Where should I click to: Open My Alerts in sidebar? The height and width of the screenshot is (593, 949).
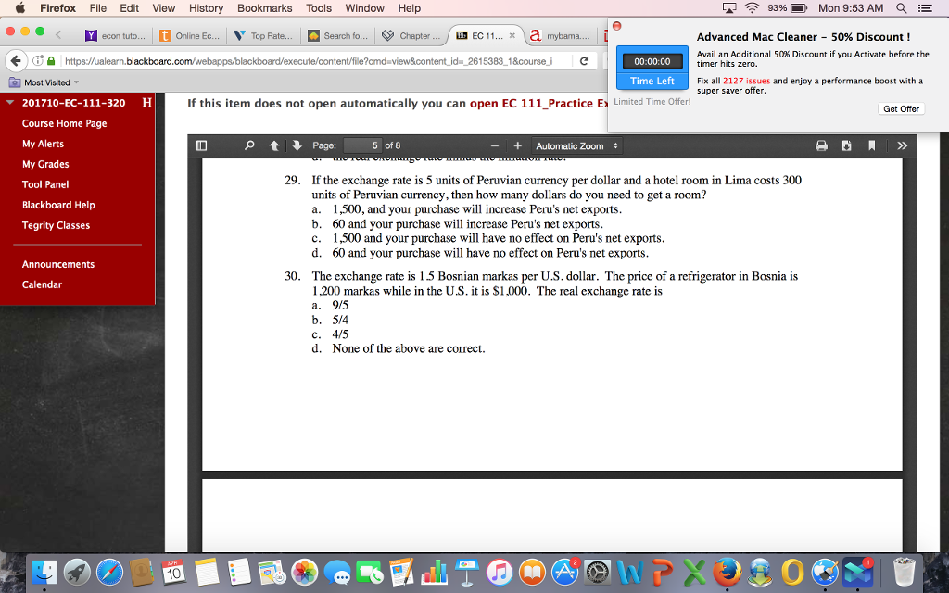point(43,144)
